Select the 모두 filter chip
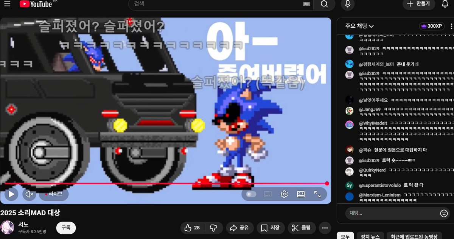This screenshot has height=239, width=454. (345, 236)
